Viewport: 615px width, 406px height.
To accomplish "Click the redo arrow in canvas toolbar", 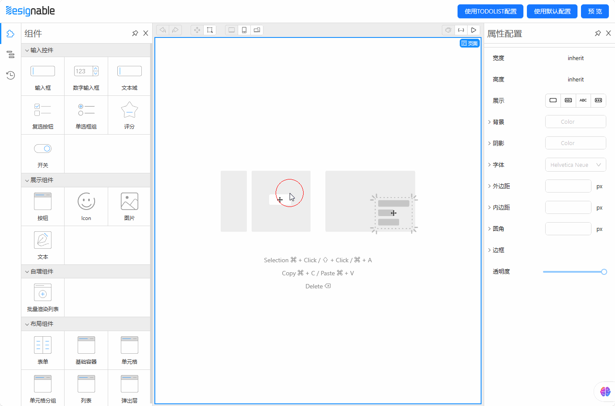I will click(x=175, y=30).
